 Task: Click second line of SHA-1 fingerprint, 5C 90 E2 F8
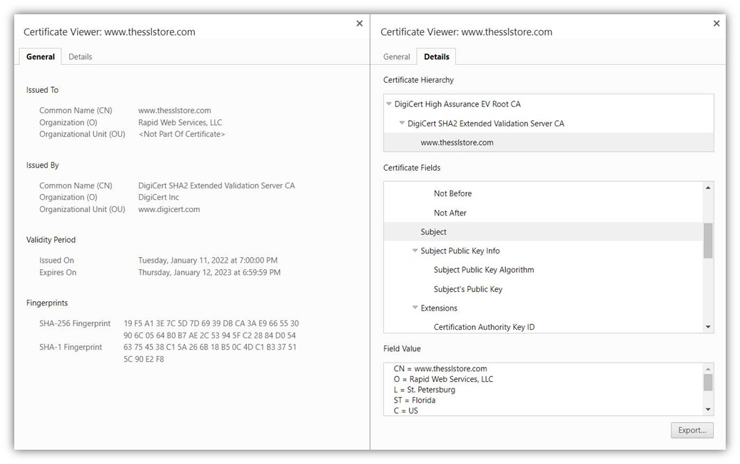[143, 359]
